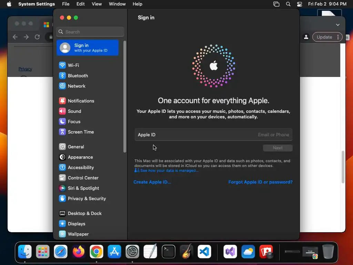
Task: Click the settings Search field
Action: point(90,32)
